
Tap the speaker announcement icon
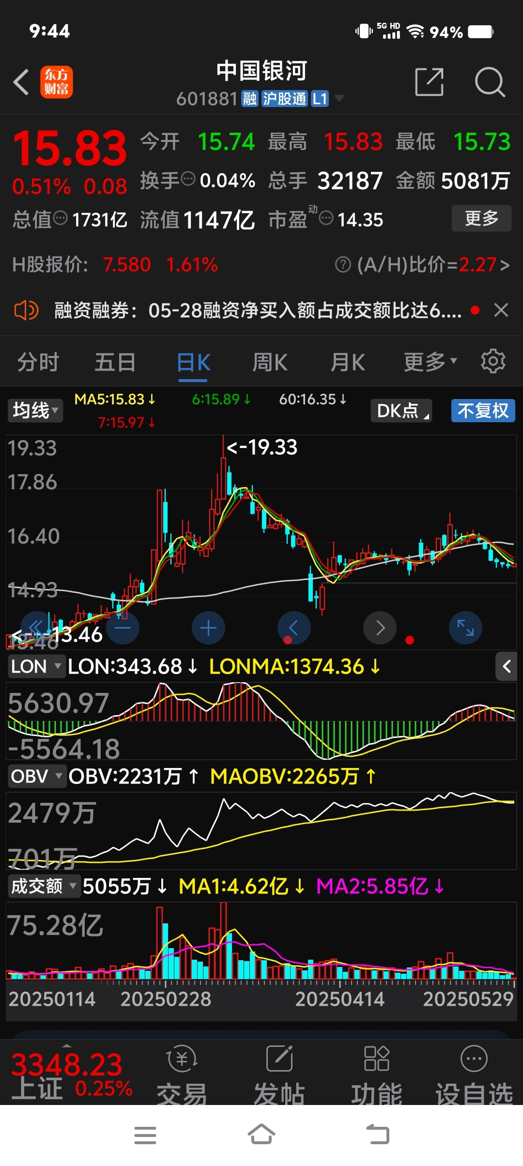click(x=26, y=310)
